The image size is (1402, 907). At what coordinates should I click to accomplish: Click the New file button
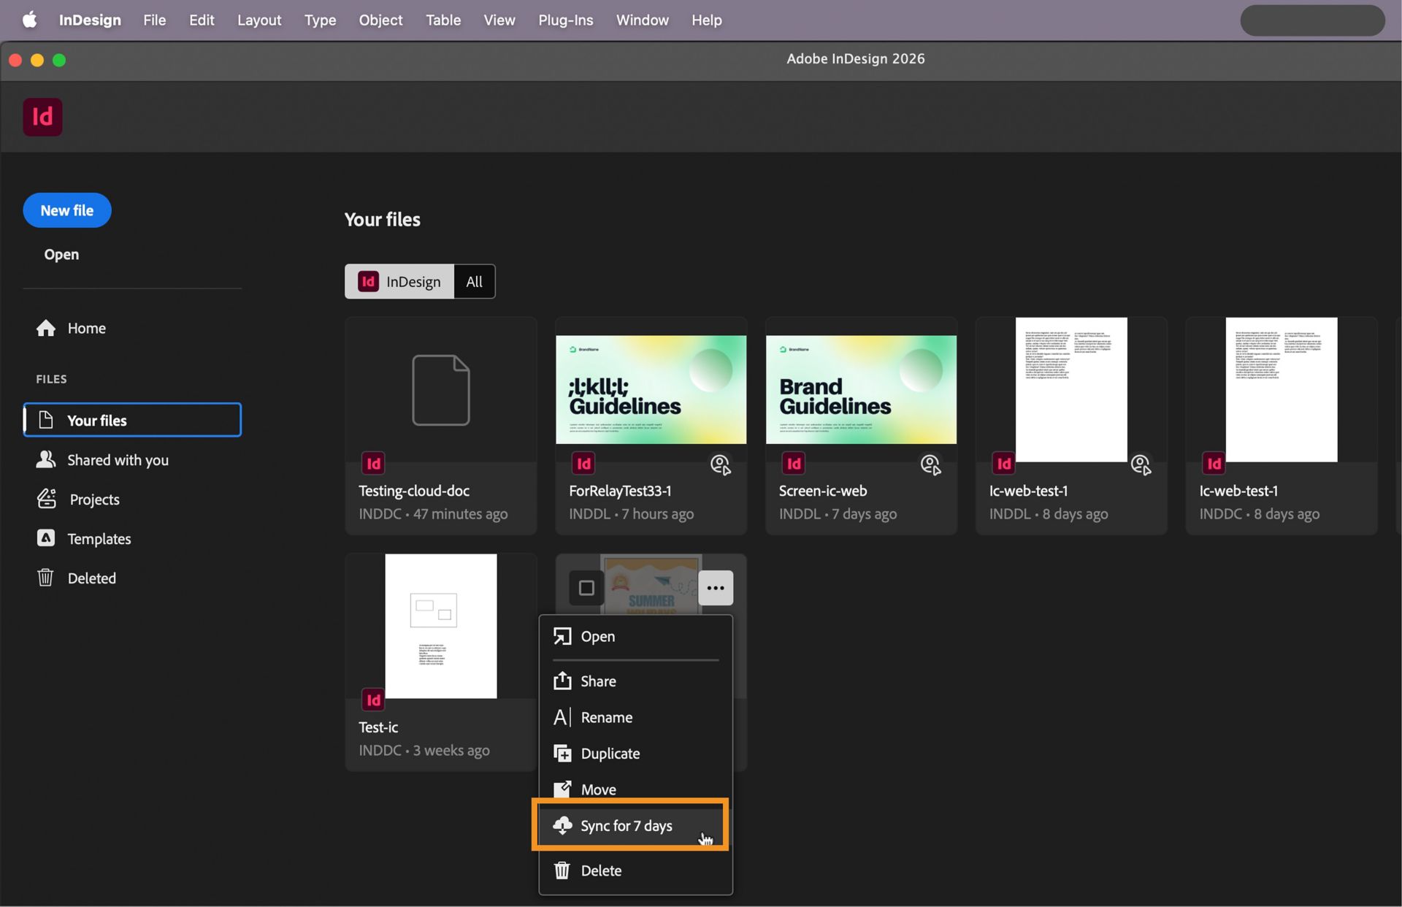(x=66, y=210)
